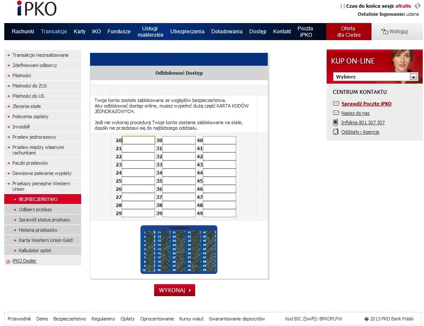The image size is (424, 326).
Task: Open the Usługi maklerskie menu
Action: 150,32
